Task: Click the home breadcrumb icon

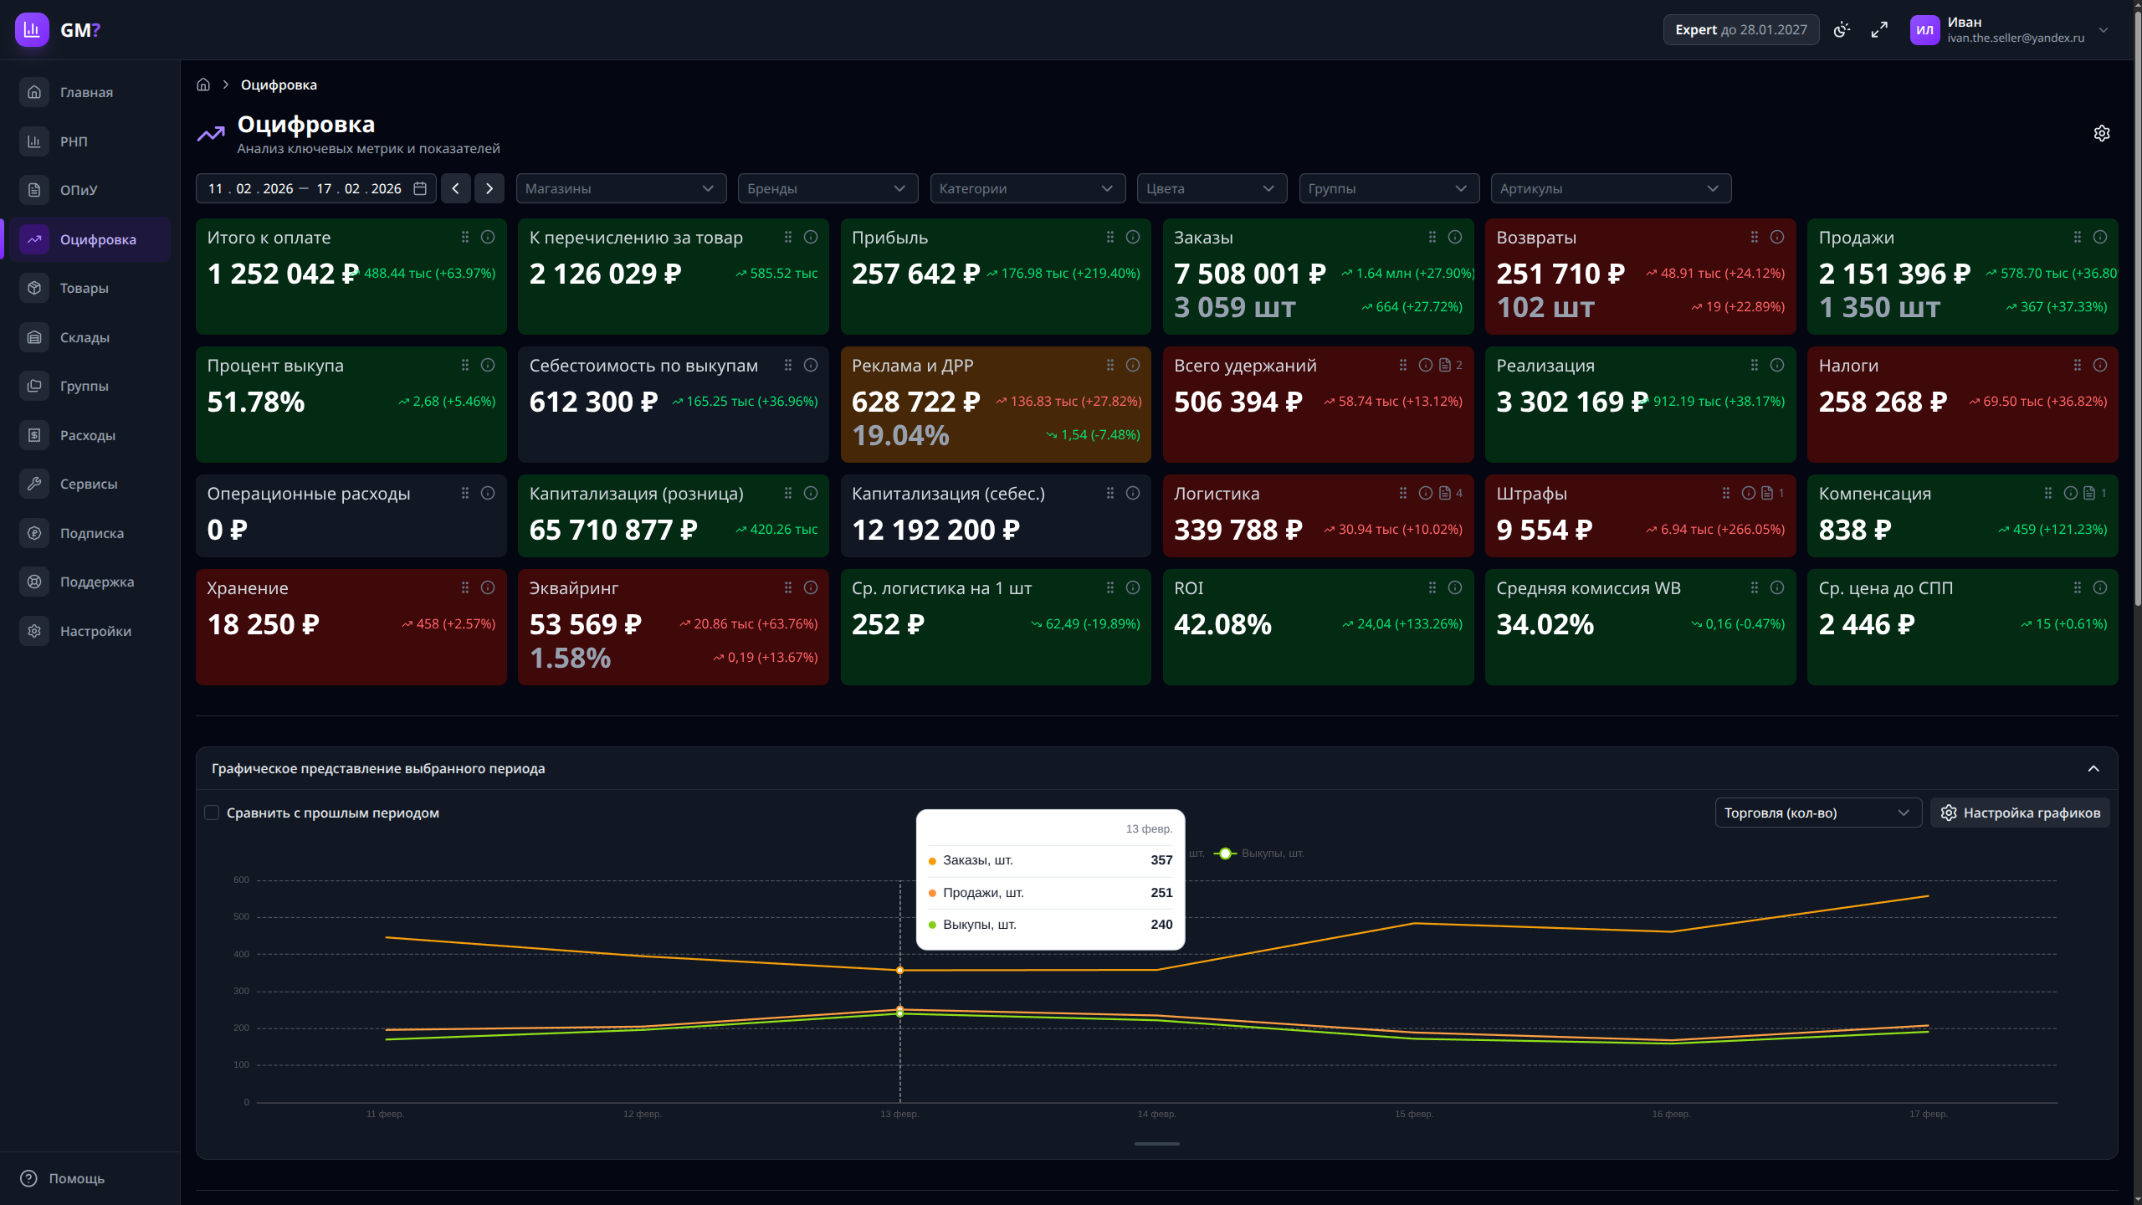Action: pos(203,85)
